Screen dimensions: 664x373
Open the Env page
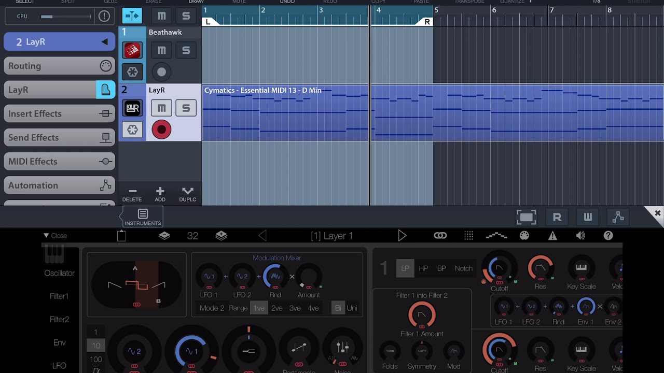tap(59, 342)
